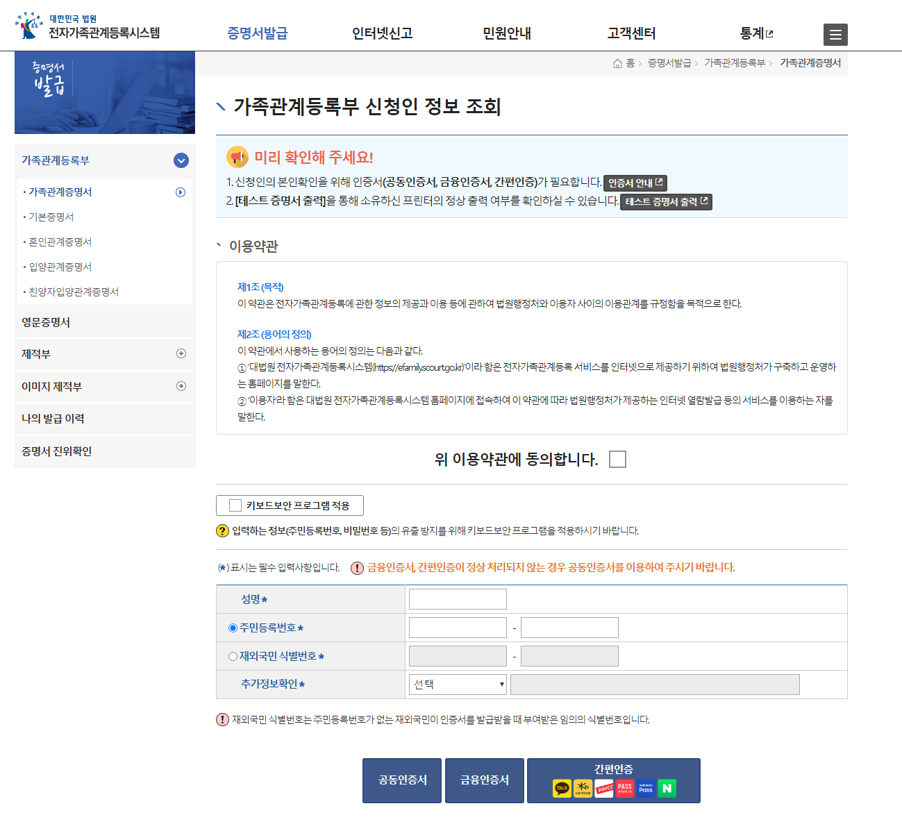The height and width of the screenshot is (822, 902).
Task: Click the external link icon next to 통계
Action: point(769,33)
